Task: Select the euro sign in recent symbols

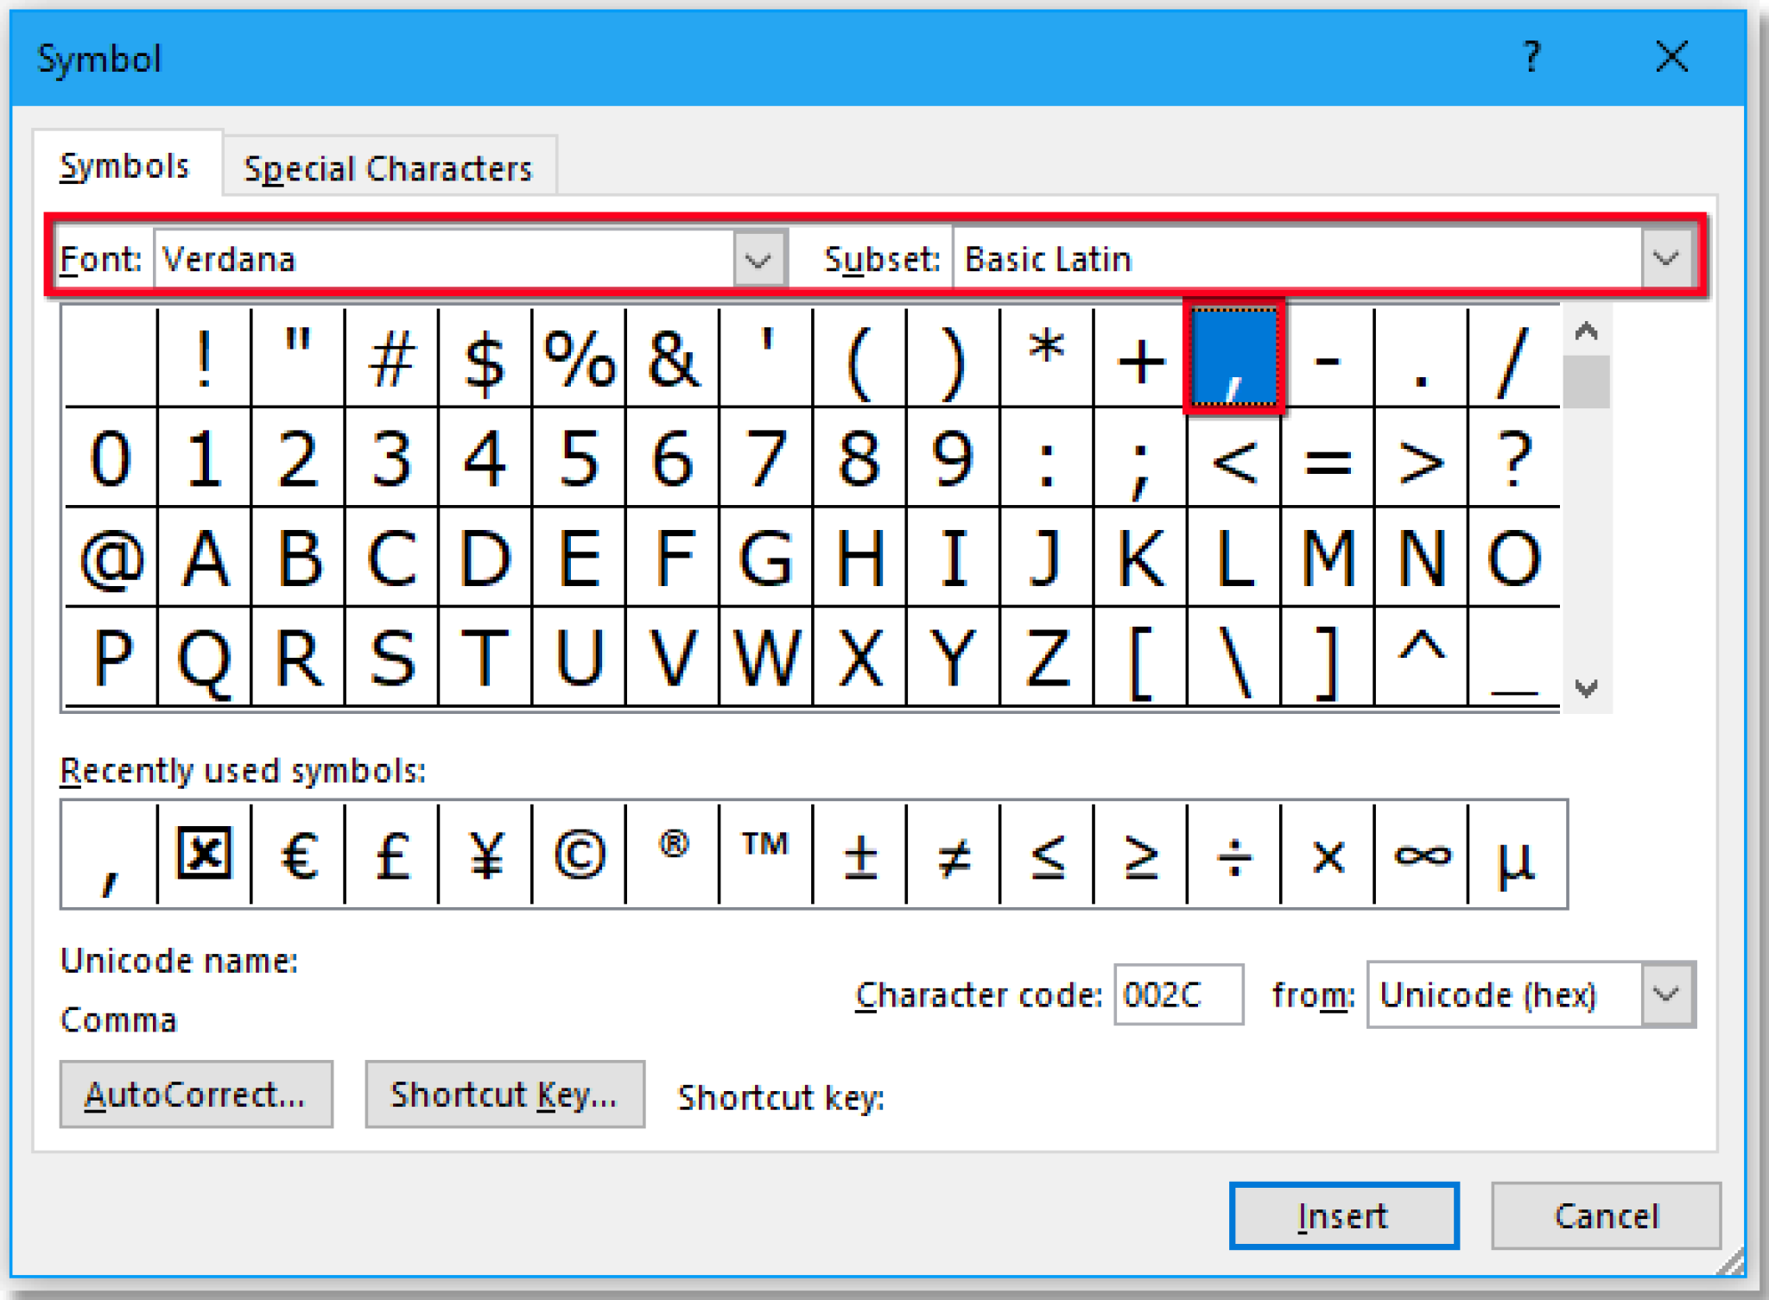Action: 298,855
